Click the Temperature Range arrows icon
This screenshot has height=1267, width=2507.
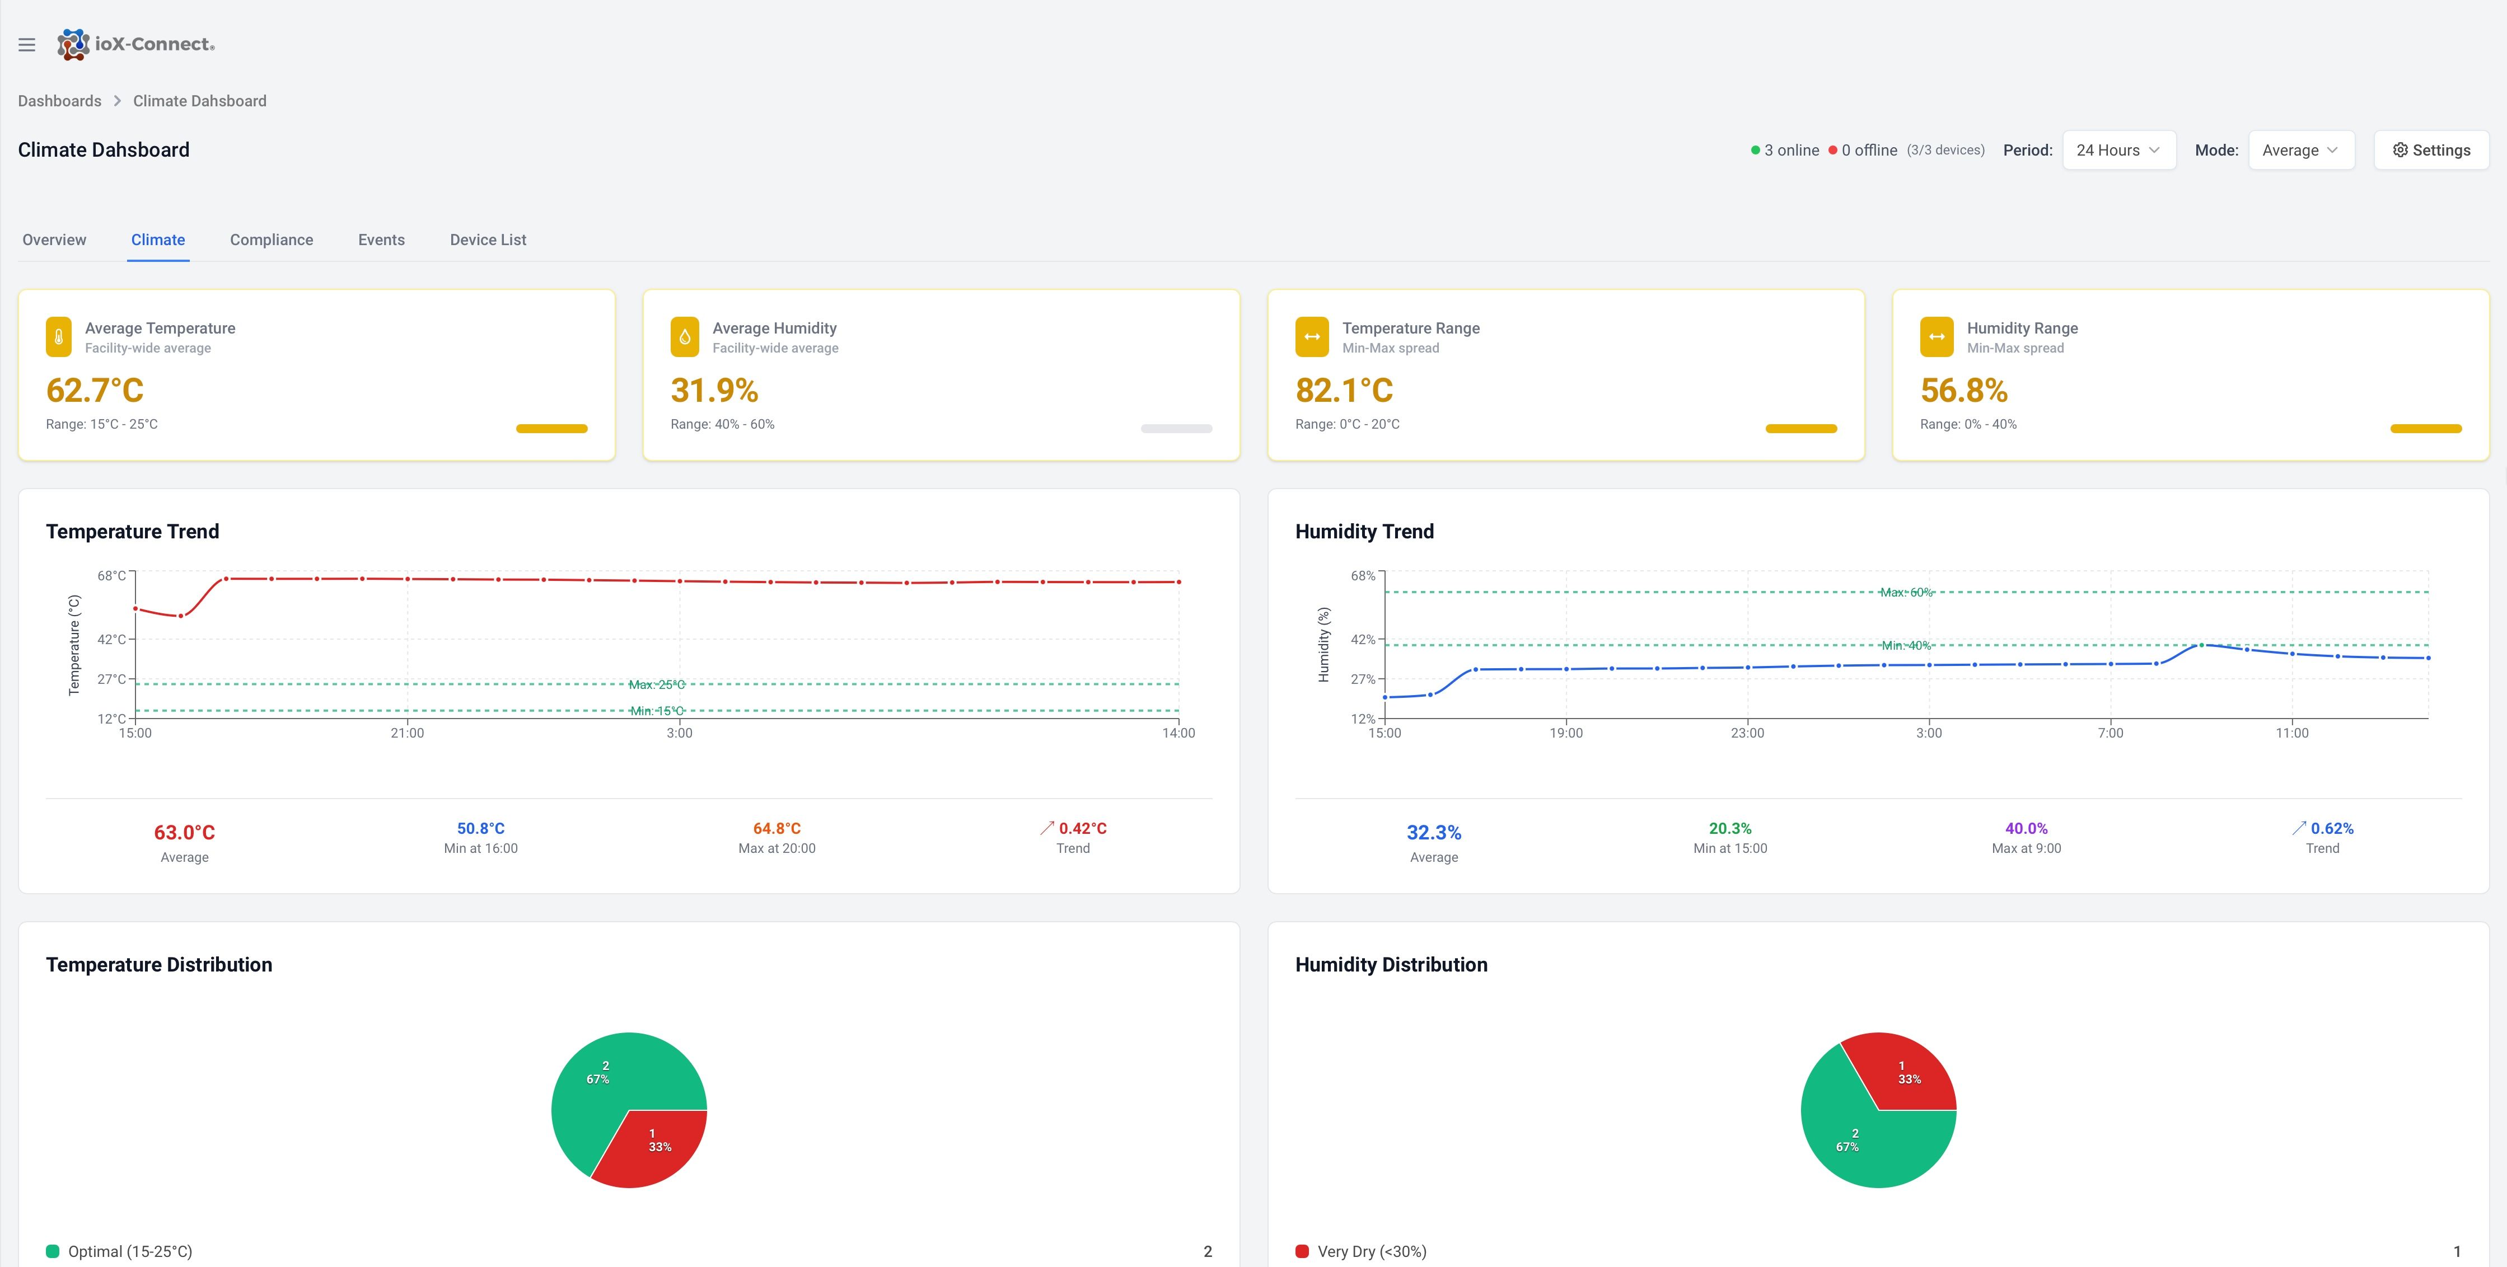pos(1311,337)
